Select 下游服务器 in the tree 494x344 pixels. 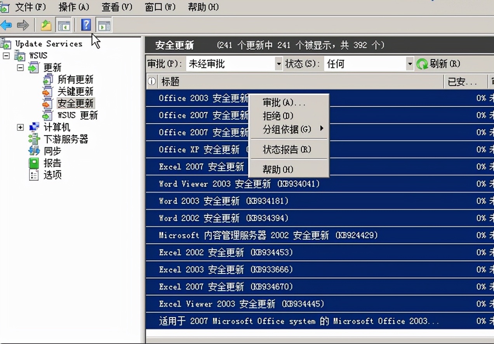pos(66,139)
